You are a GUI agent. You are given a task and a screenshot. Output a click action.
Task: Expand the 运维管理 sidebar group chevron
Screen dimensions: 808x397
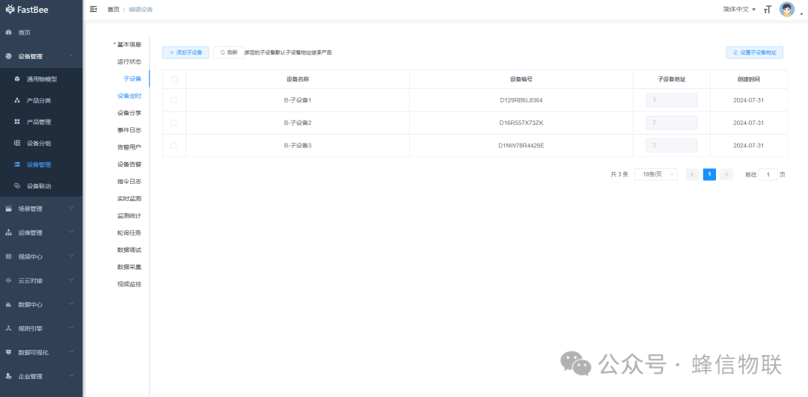[72, 233]
